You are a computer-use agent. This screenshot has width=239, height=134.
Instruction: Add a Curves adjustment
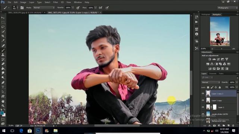pos(218,59)
